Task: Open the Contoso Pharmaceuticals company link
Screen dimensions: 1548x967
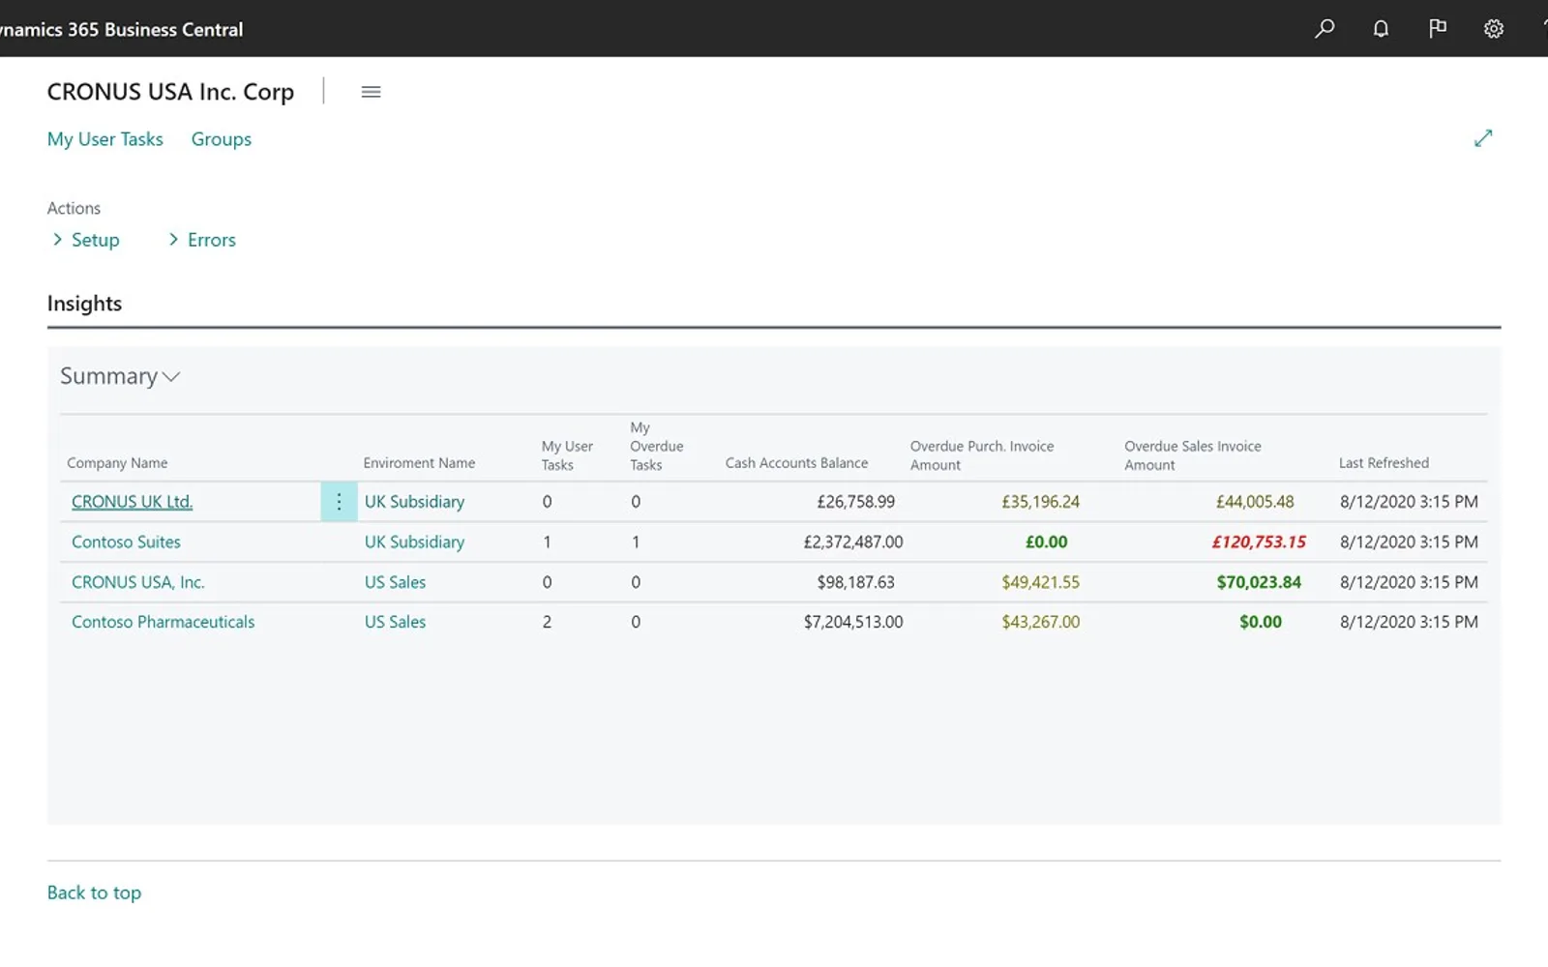Action: click(x=164, y=622)
